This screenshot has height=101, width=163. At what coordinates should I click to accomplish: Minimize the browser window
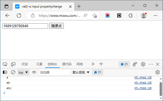coord(133,5)
